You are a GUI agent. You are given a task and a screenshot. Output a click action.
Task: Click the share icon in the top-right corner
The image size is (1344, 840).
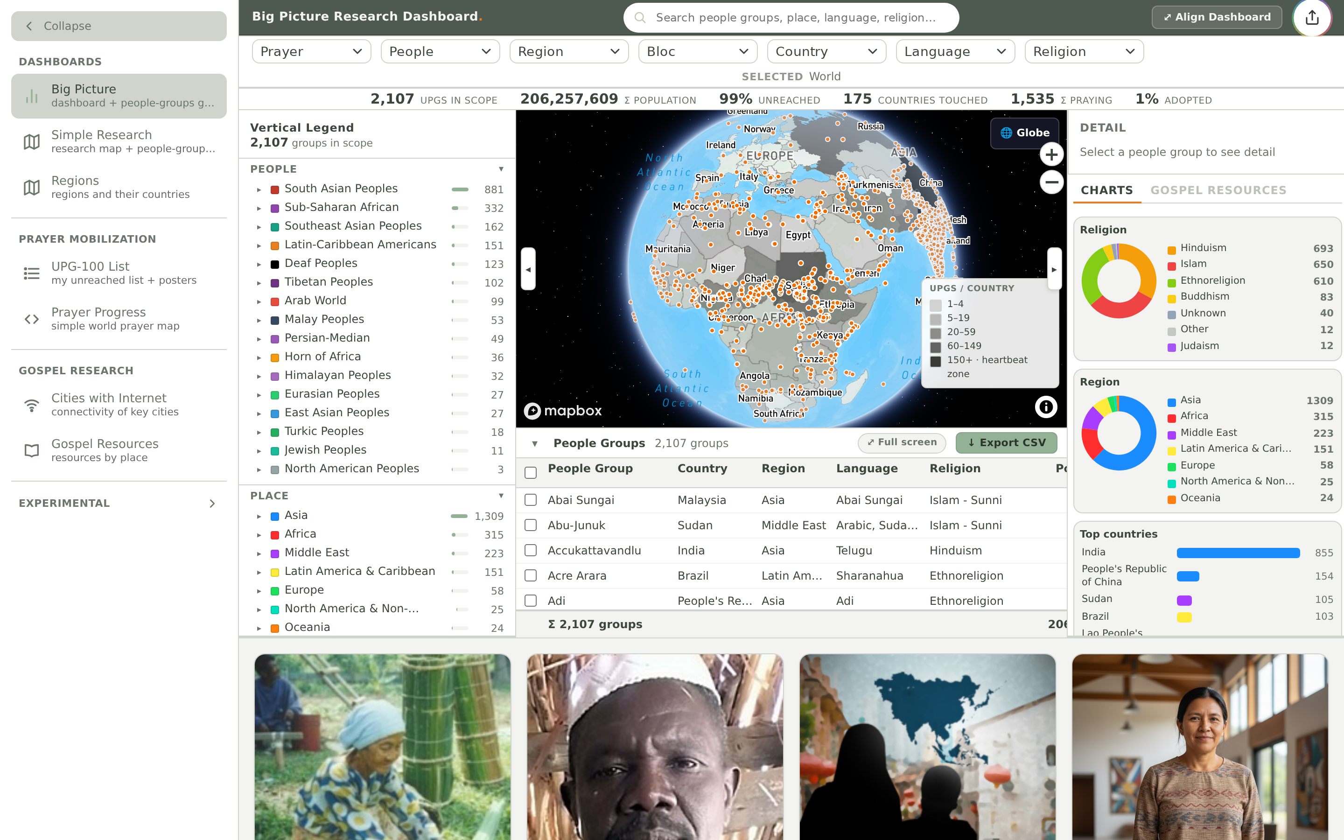point(1312,18)
